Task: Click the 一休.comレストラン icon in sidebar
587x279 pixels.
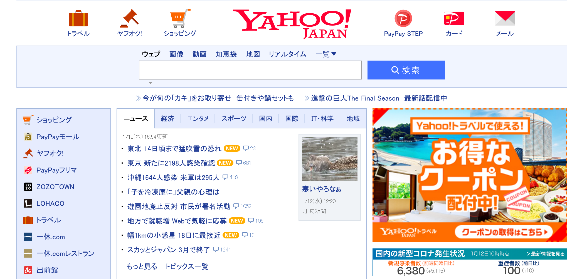Action: (x=28, y=253)
